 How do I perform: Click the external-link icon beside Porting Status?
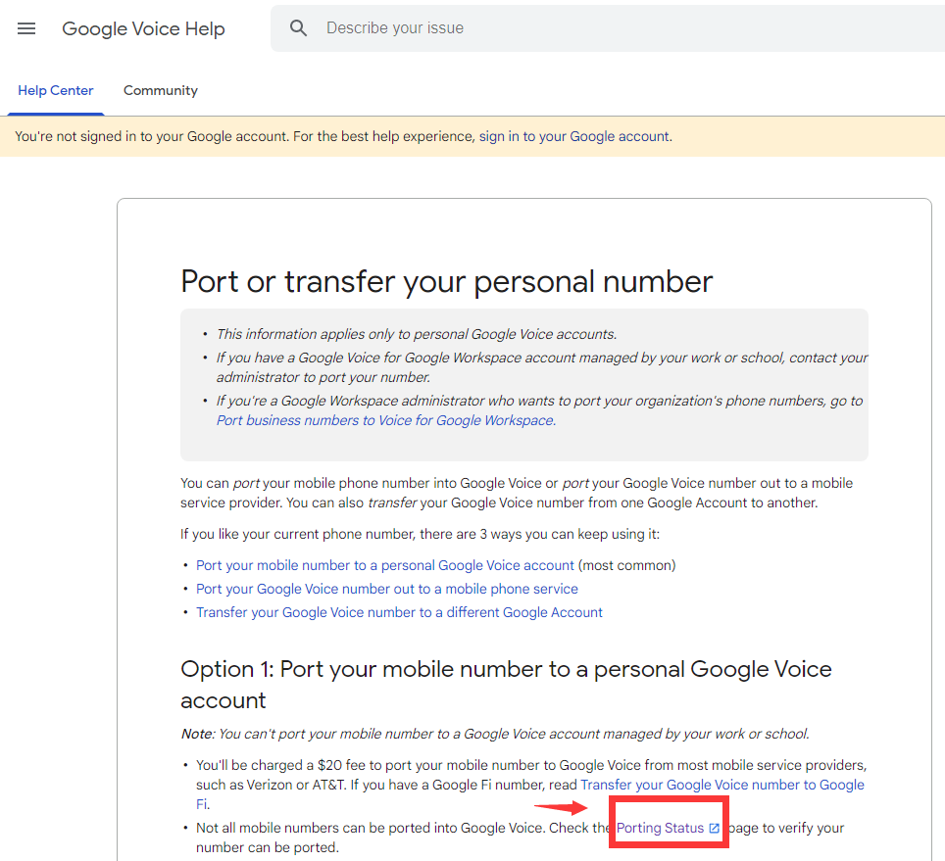click(x=714, y=829)
